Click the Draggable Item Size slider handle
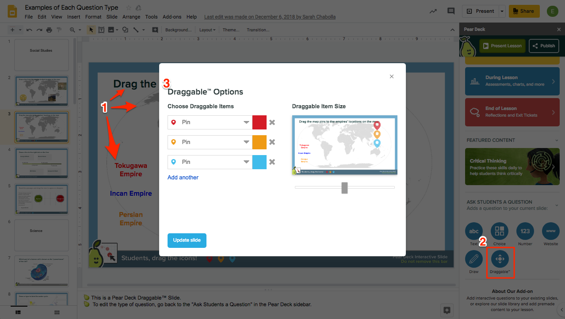 pyautogui.click(x=344, y=188)
